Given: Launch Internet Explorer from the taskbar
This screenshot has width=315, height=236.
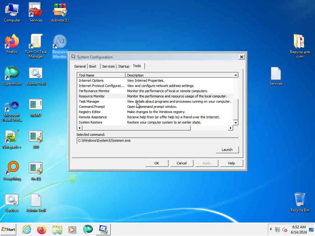Looking at the screenshot, I should [x=27, y=229].
